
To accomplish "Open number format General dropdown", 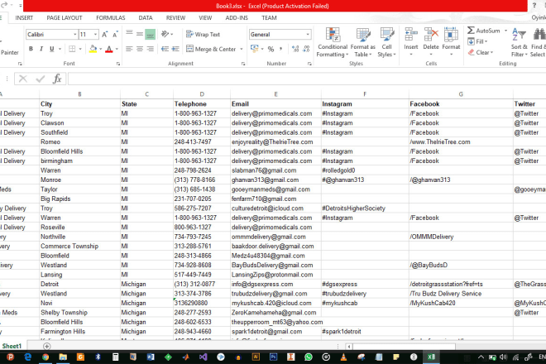I will coord(308,35).
